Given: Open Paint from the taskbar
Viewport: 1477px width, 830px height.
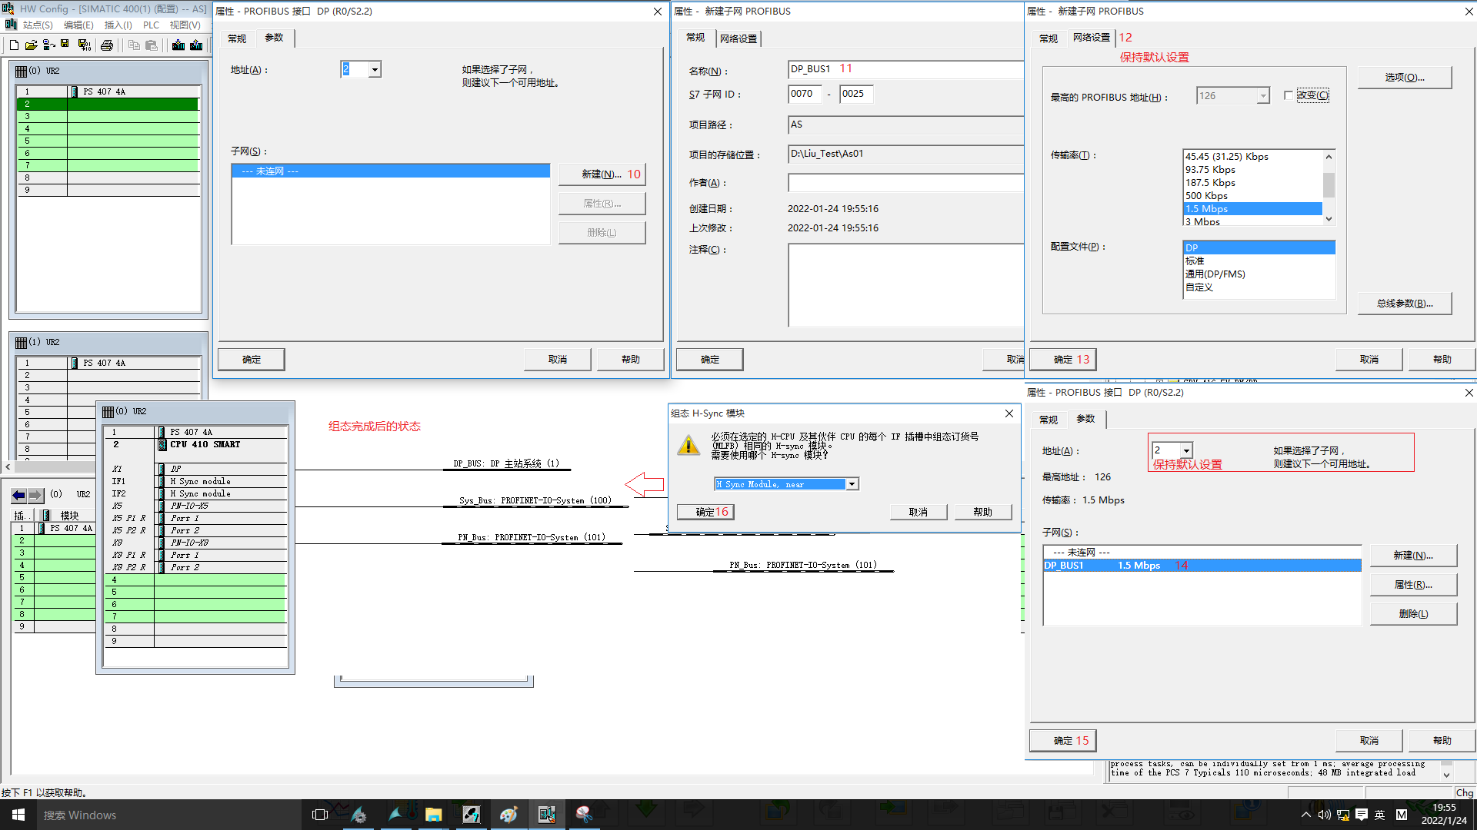Looking at the screenshot, I should tap(508, 815).
